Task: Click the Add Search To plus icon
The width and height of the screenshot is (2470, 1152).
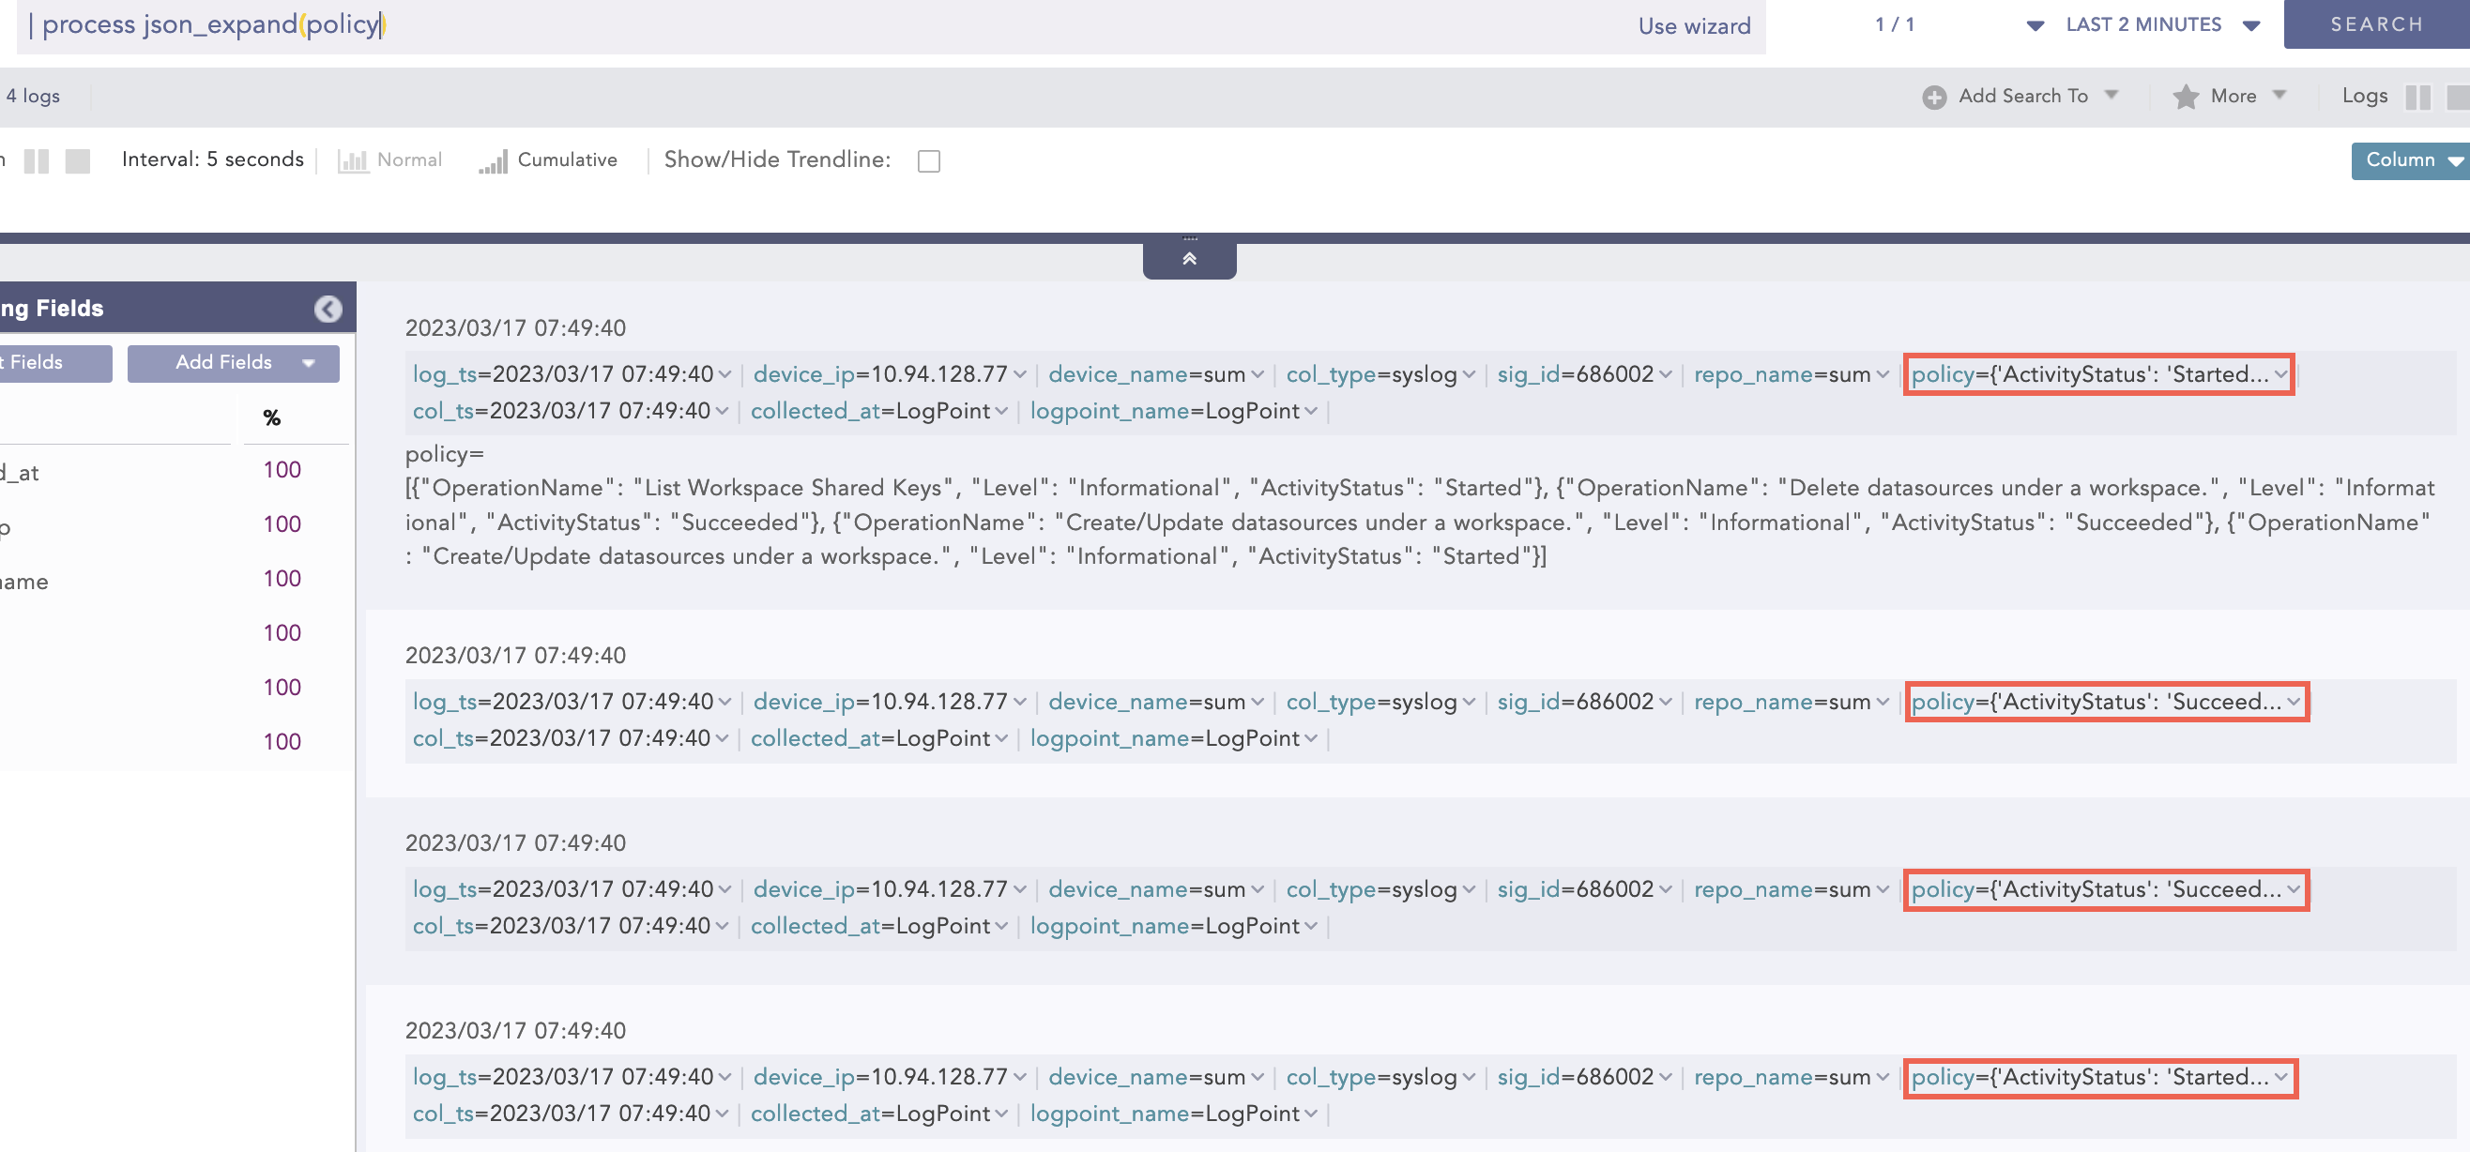Action: coord(1933,97)
